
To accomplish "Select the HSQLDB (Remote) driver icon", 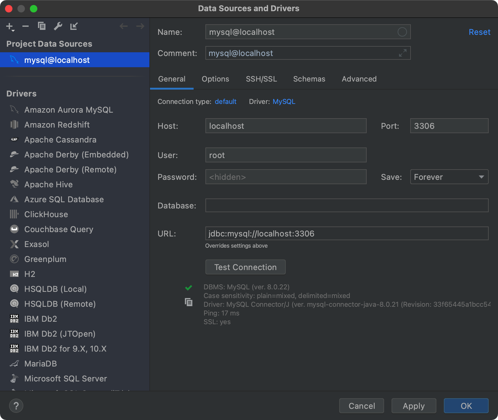I will point(14,304).
